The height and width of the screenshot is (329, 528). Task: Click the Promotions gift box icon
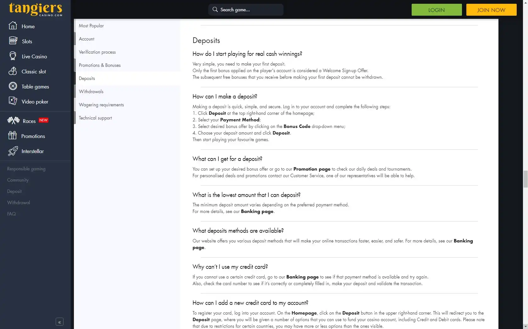(13, 135)
